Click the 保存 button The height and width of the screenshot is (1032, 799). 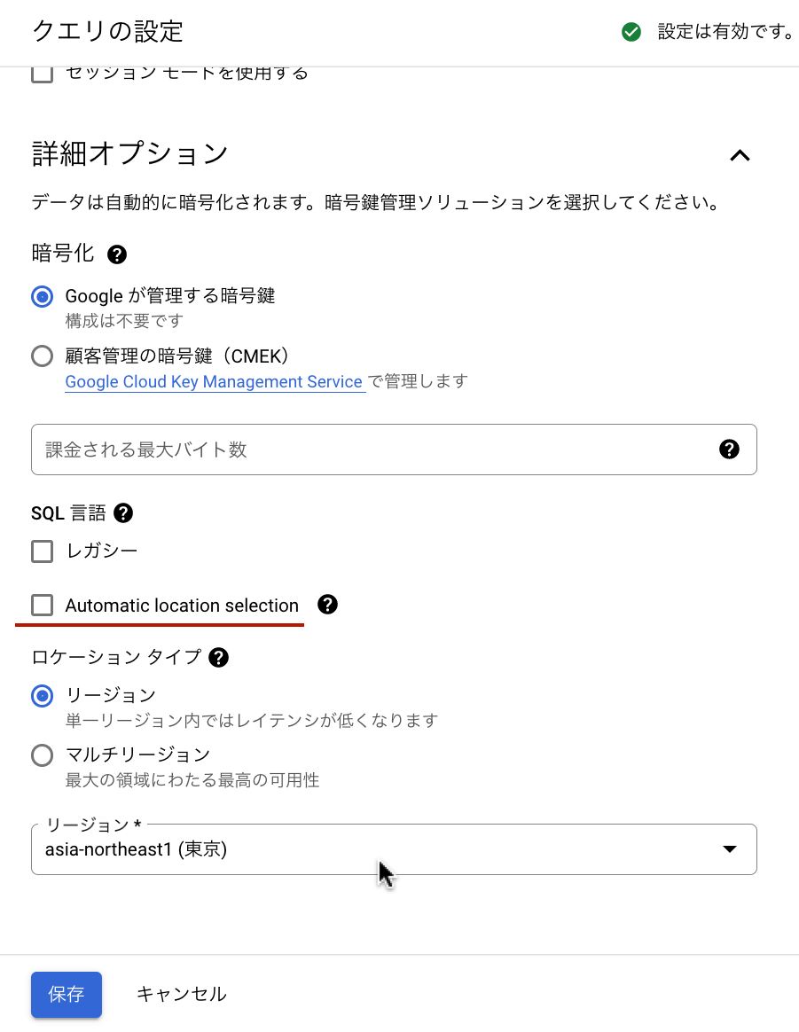point(66,994)
